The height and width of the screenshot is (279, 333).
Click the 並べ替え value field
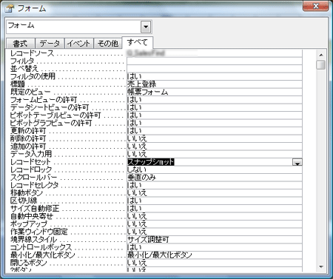pos(215,69)
